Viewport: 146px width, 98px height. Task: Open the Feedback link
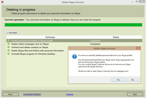click(x=70, y=94)
